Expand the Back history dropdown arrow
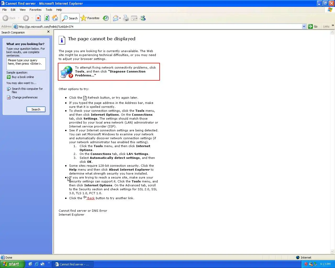The height and width of the screenshot is (268, 335). point(19,18)
